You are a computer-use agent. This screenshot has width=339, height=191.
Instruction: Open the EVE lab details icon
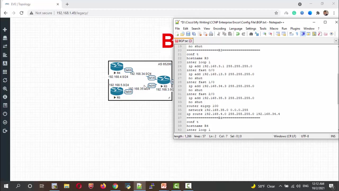click(5, 106)
